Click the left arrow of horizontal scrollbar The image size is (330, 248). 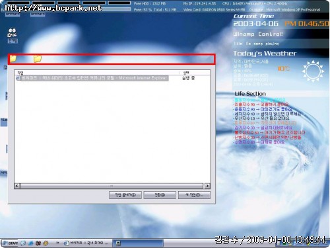coord(17,186)
